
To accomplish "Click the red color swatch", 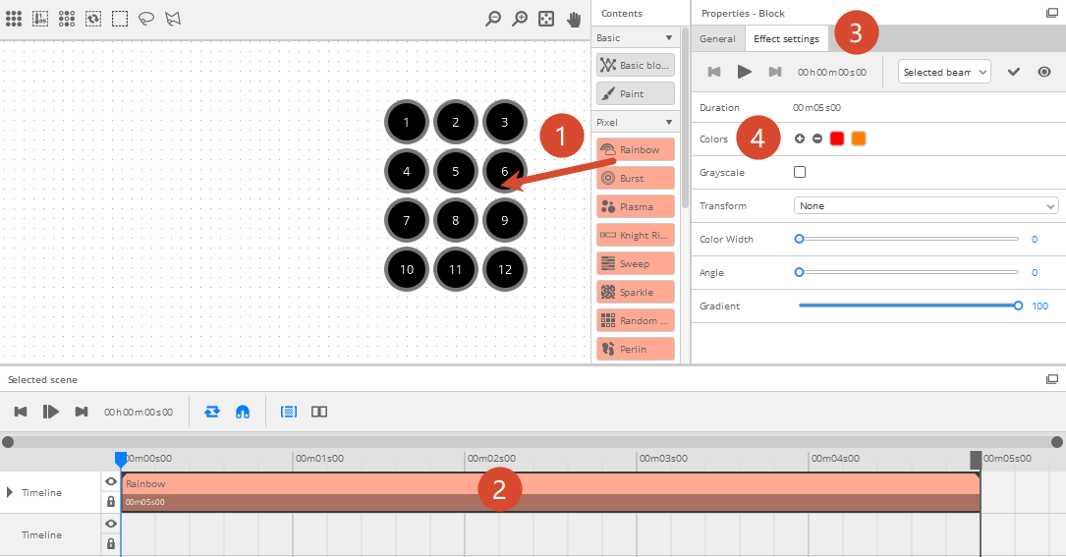I will (837, 139).
